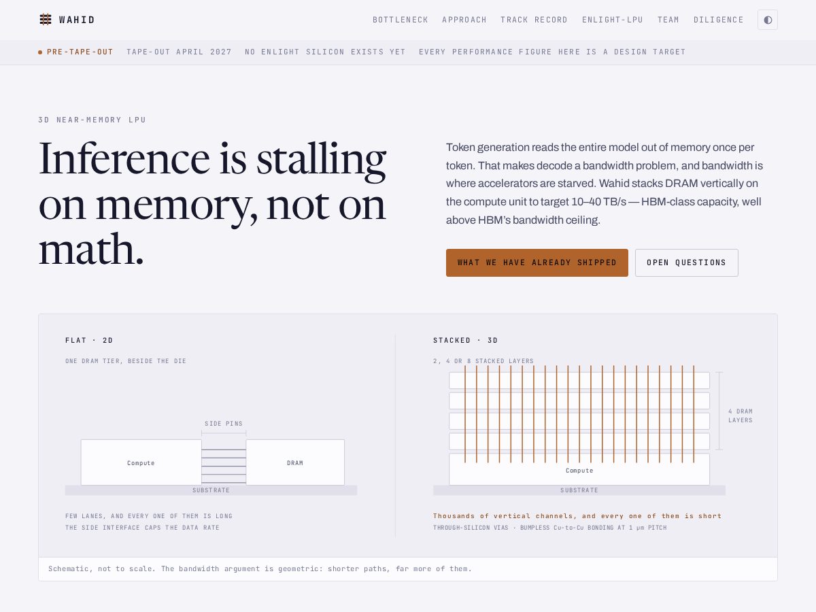The height and width of the screenshot is (612, 816).
Task: Click Thousands of vertical channels caption
Action: tap(577, 516)
